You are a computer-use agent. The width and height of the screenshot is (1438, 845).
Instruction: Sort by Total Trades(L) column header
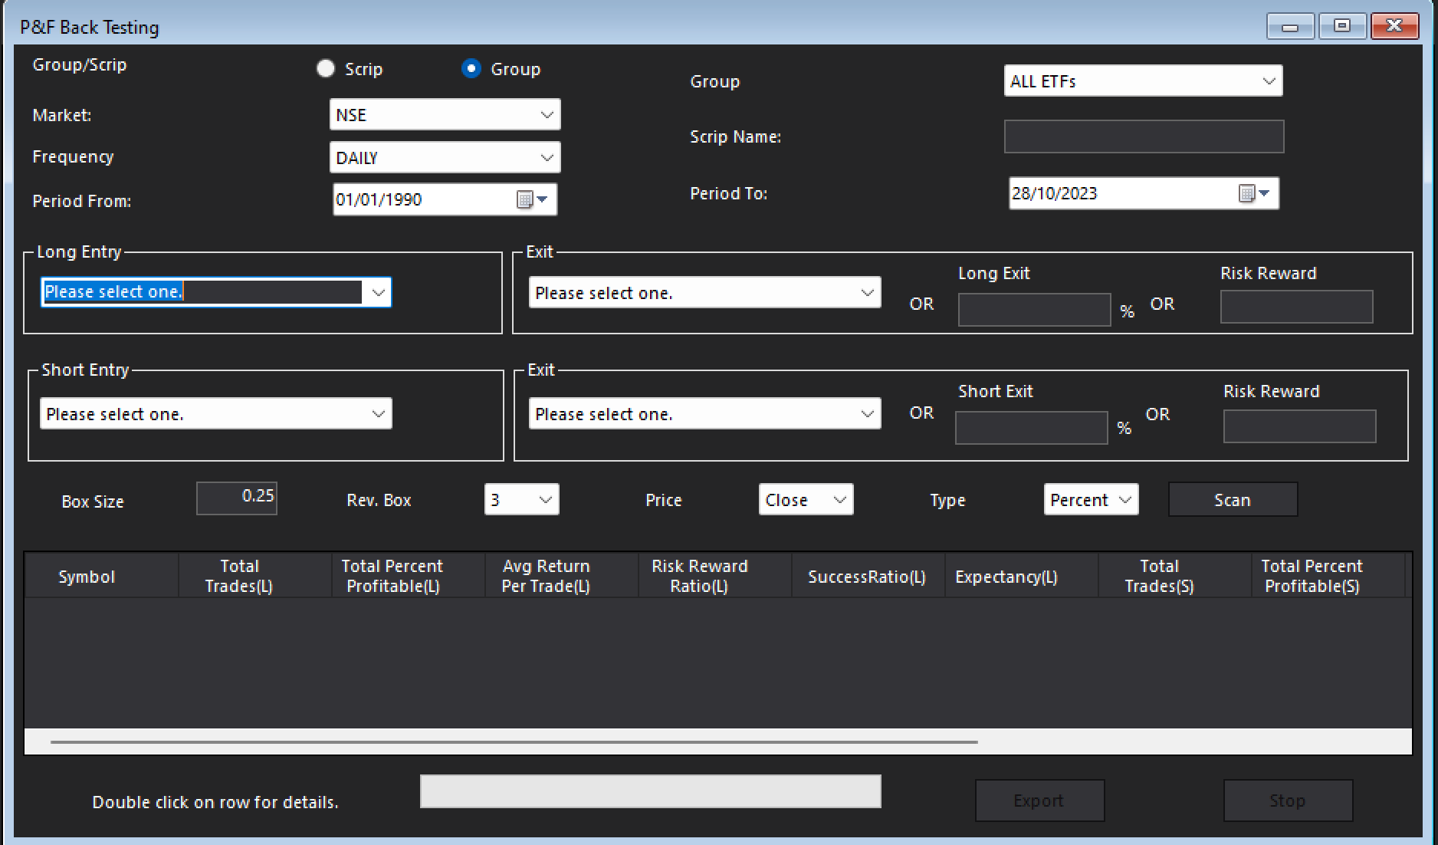point(254,576)
